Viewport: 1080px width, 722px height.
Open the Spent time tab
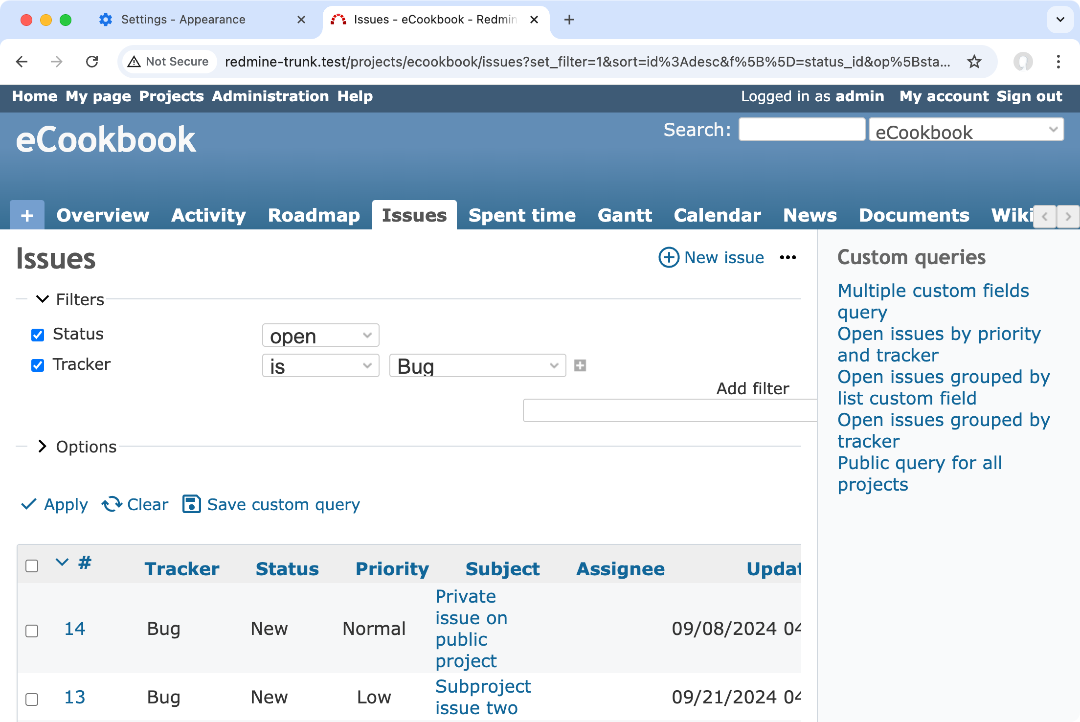522,215
